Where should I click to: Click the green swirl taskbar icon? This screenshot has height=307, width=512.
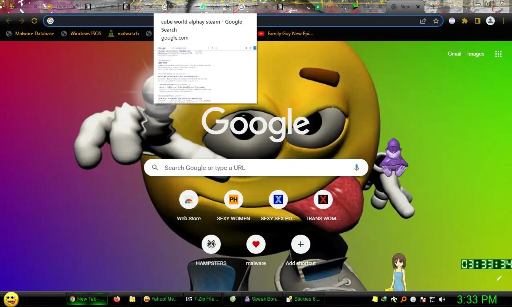(232, 299)
